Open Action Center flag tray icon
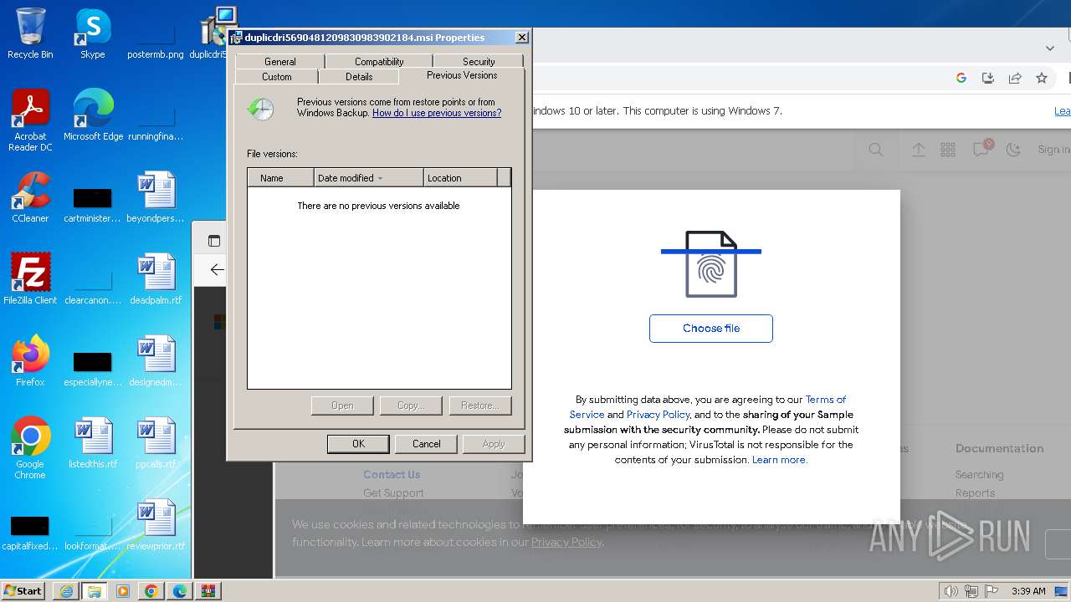This screenshot has height=602, width=1071. (993, 591)
